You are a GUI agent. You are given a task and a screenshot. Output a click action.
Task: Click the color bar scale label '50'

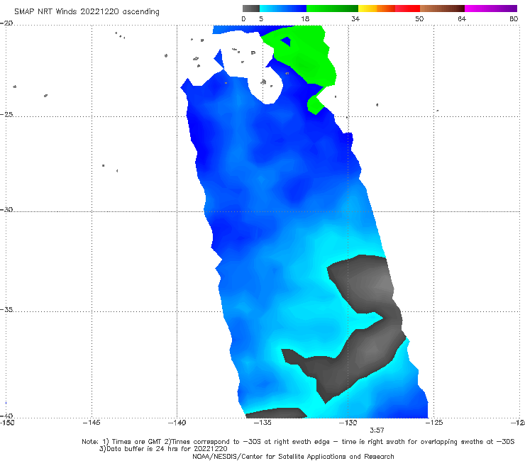[419, 18]
